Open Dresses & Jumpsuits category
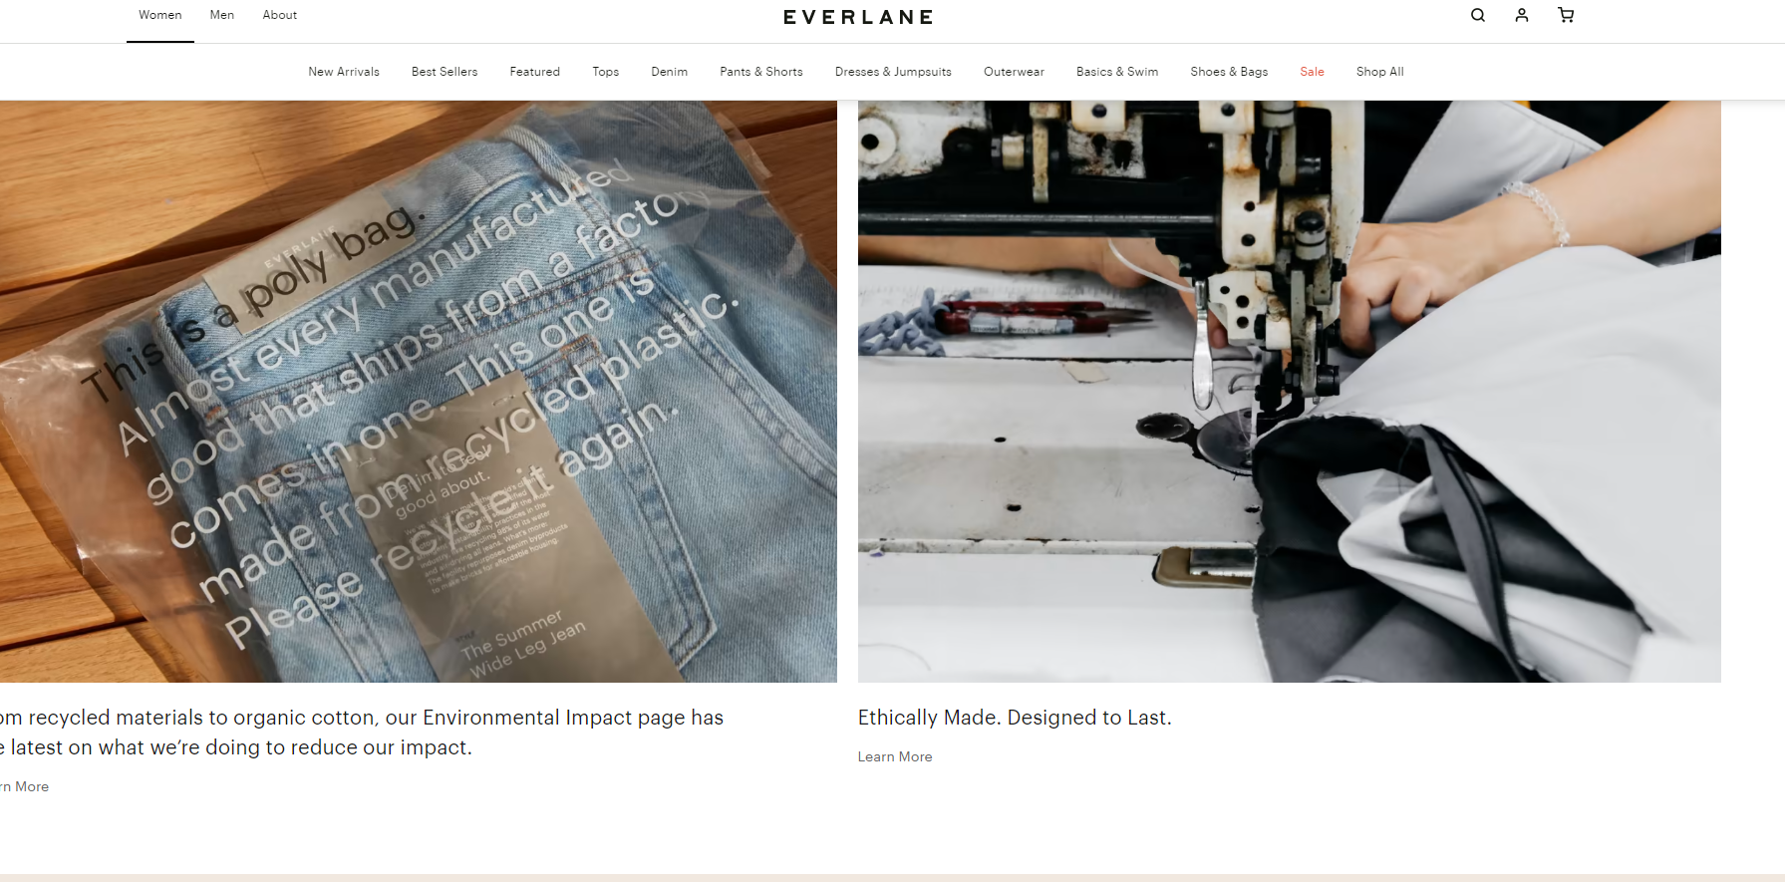 893,72
